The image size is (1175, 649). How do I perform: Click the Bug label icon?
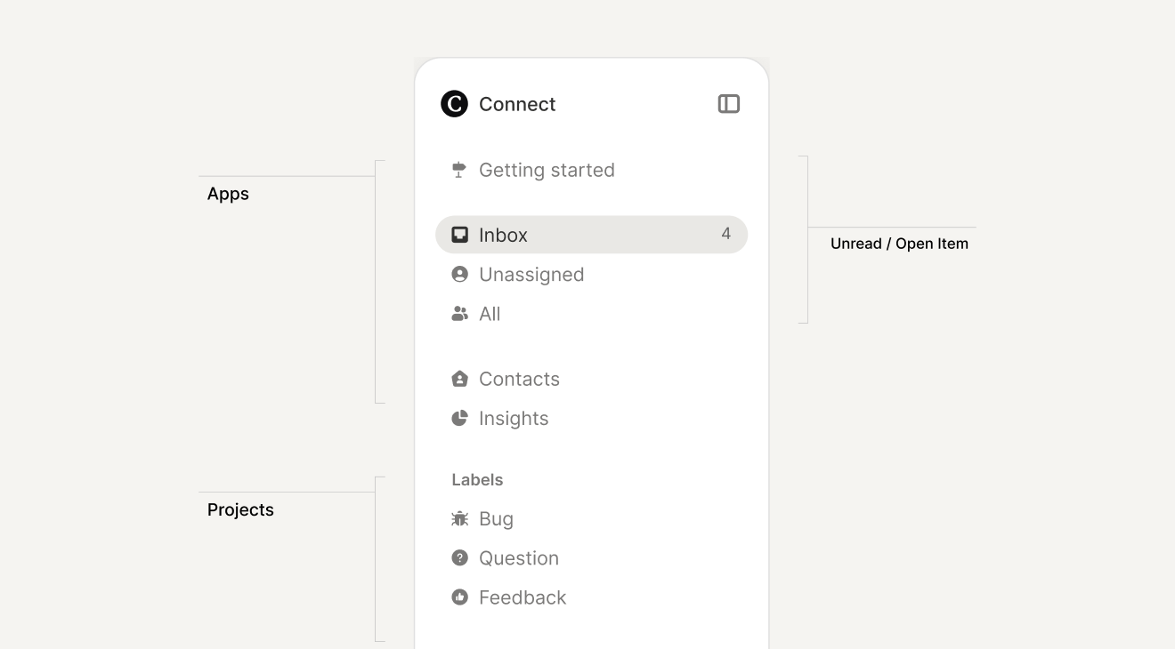point(459,518)
